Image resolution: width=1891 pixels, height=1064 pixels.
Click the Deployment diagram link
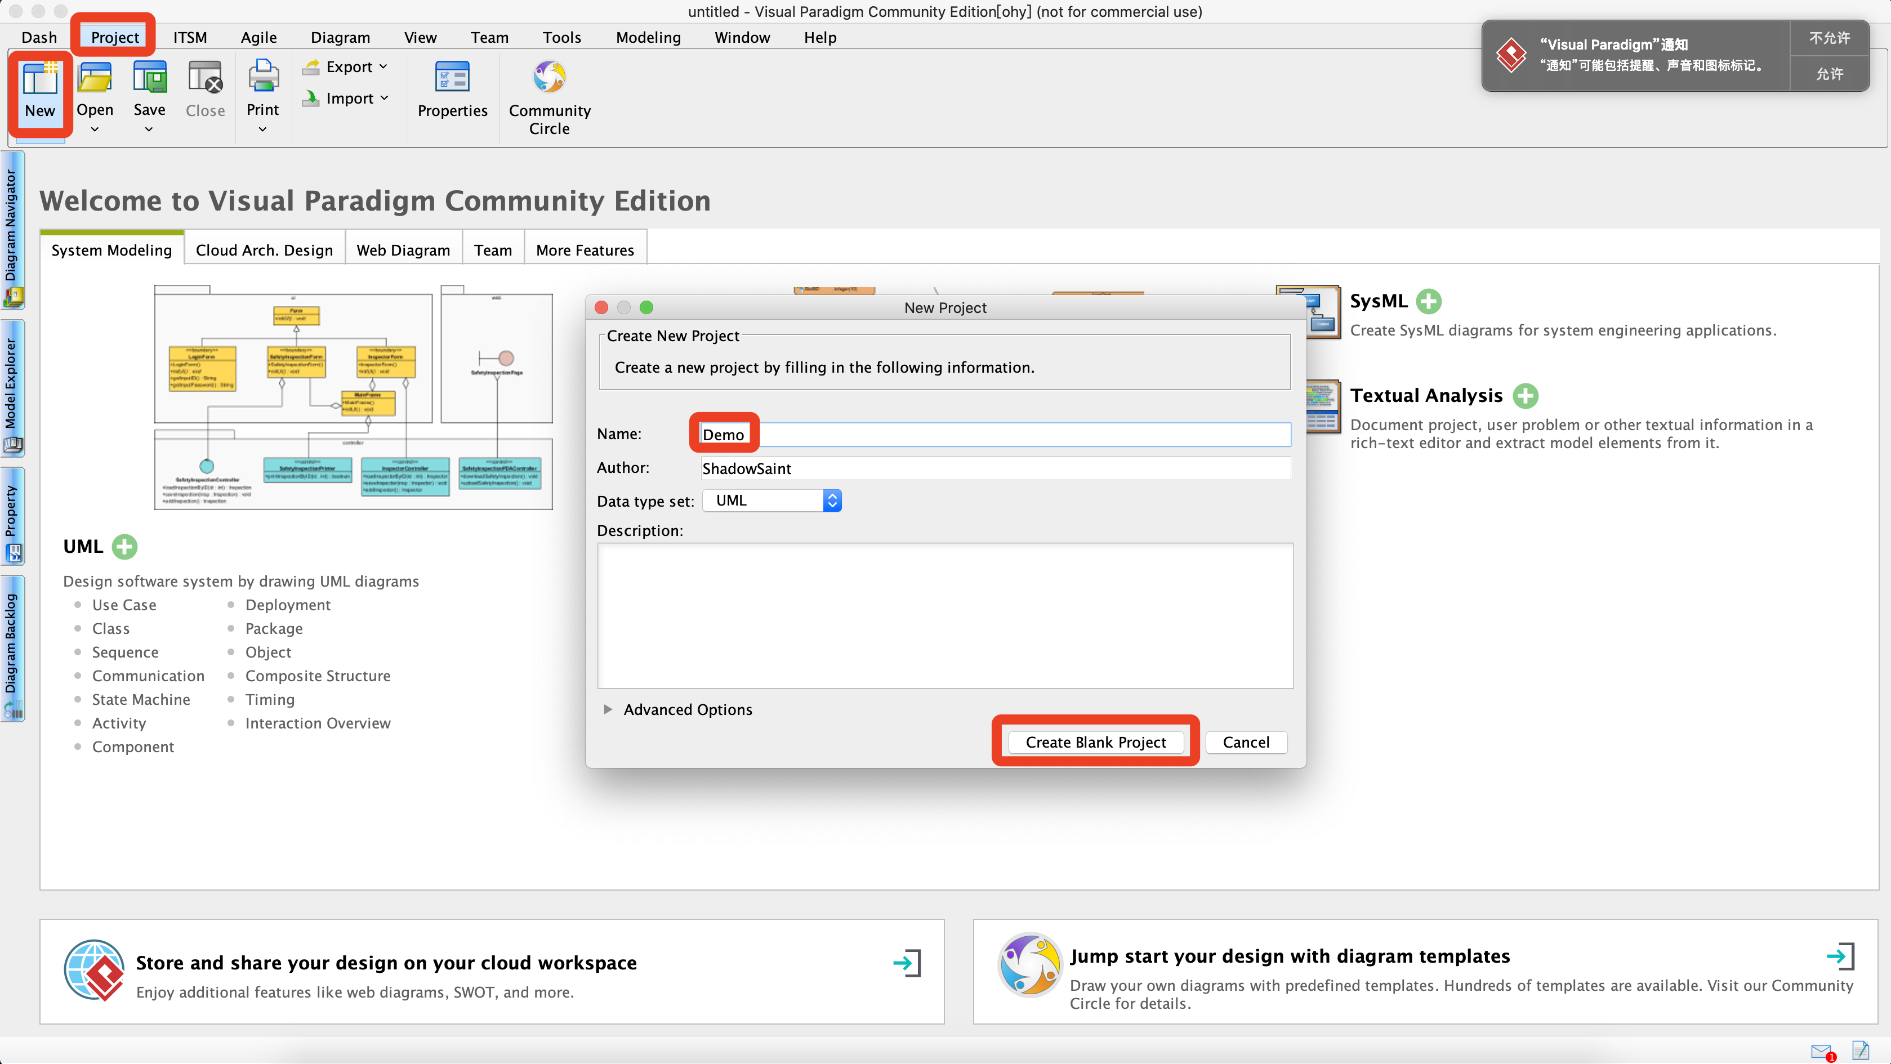288,605
